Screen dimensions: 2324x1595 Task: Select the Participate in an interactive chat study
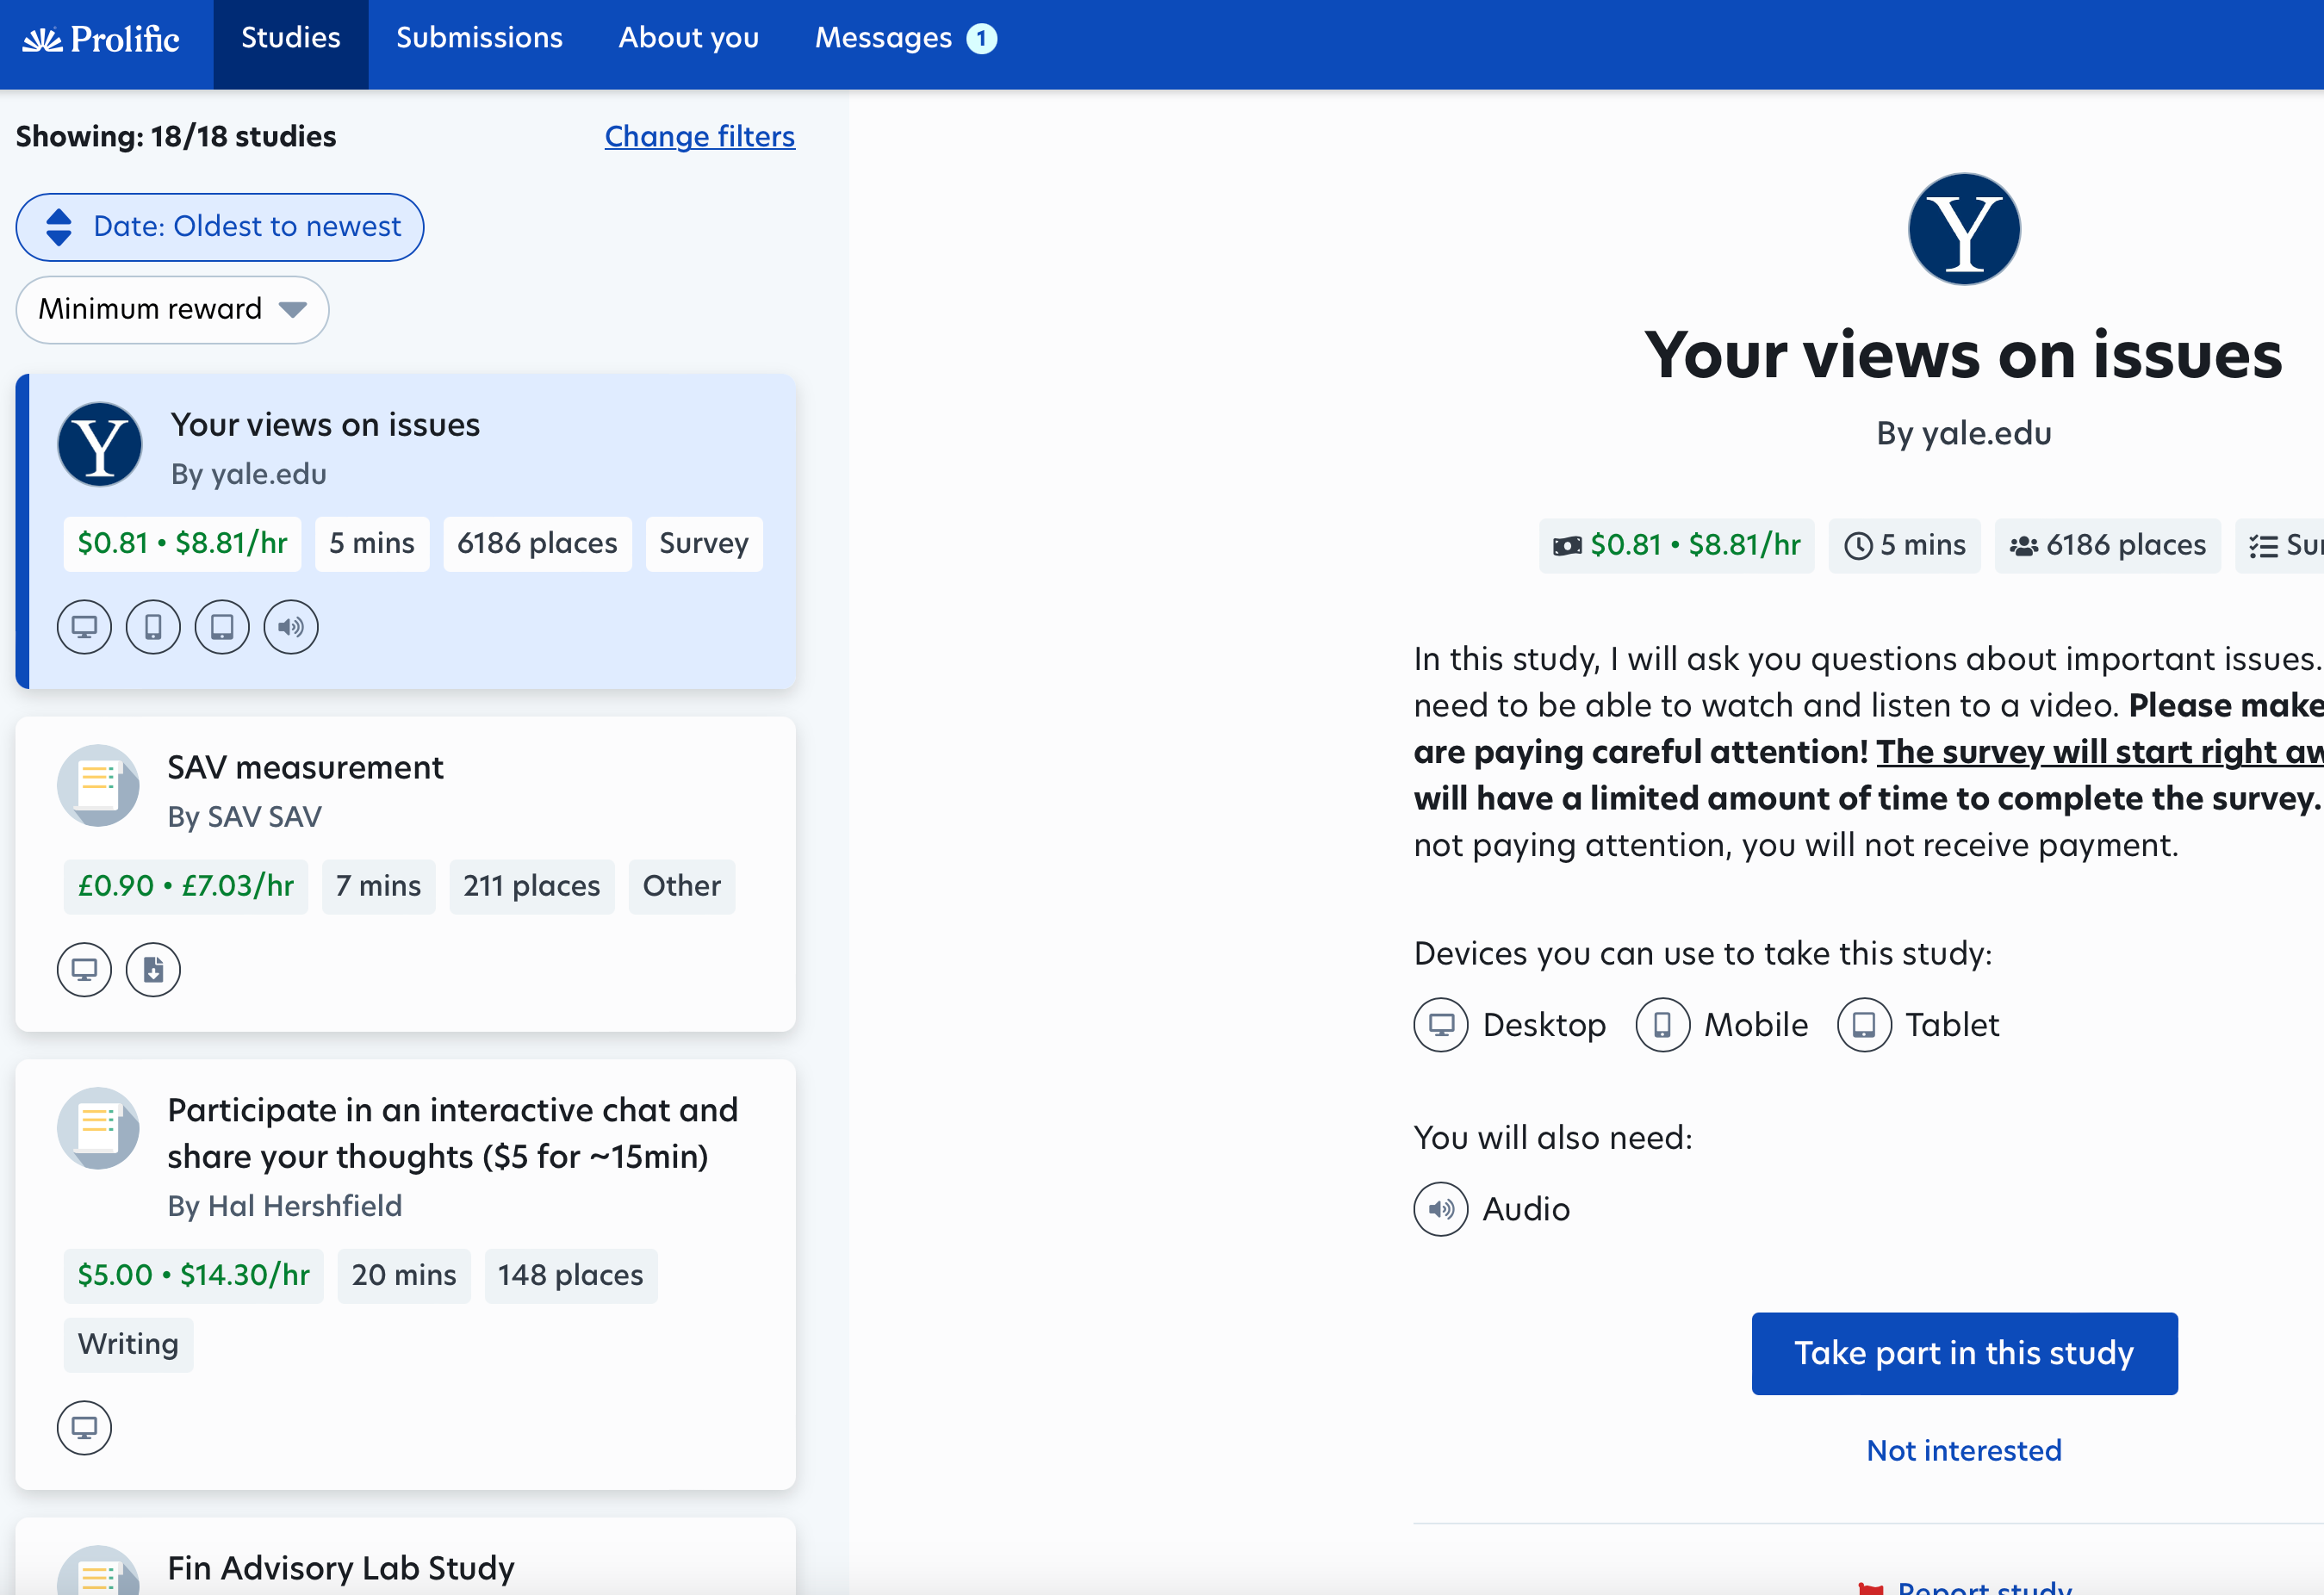point(452,1133)
